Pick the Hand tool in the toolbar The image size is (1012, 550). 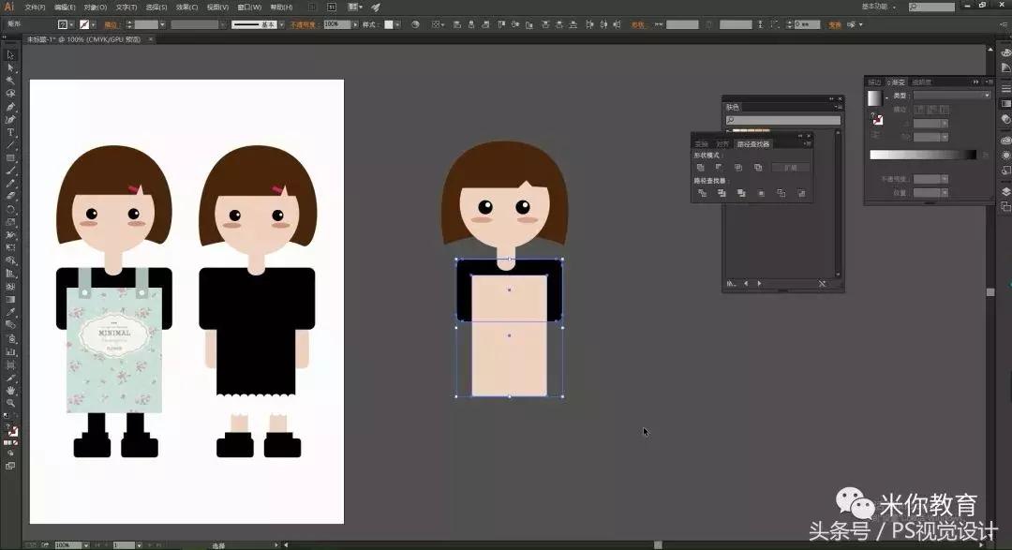(10, 389)
